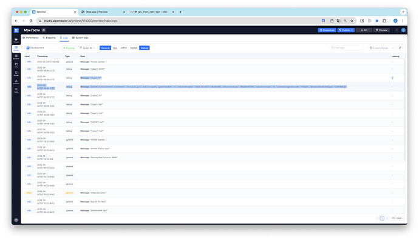This screenshot has height=240, width=419.
Task: Open the Level: All filter dropdown
Action: pyautogui.click(x=87, y=48)
